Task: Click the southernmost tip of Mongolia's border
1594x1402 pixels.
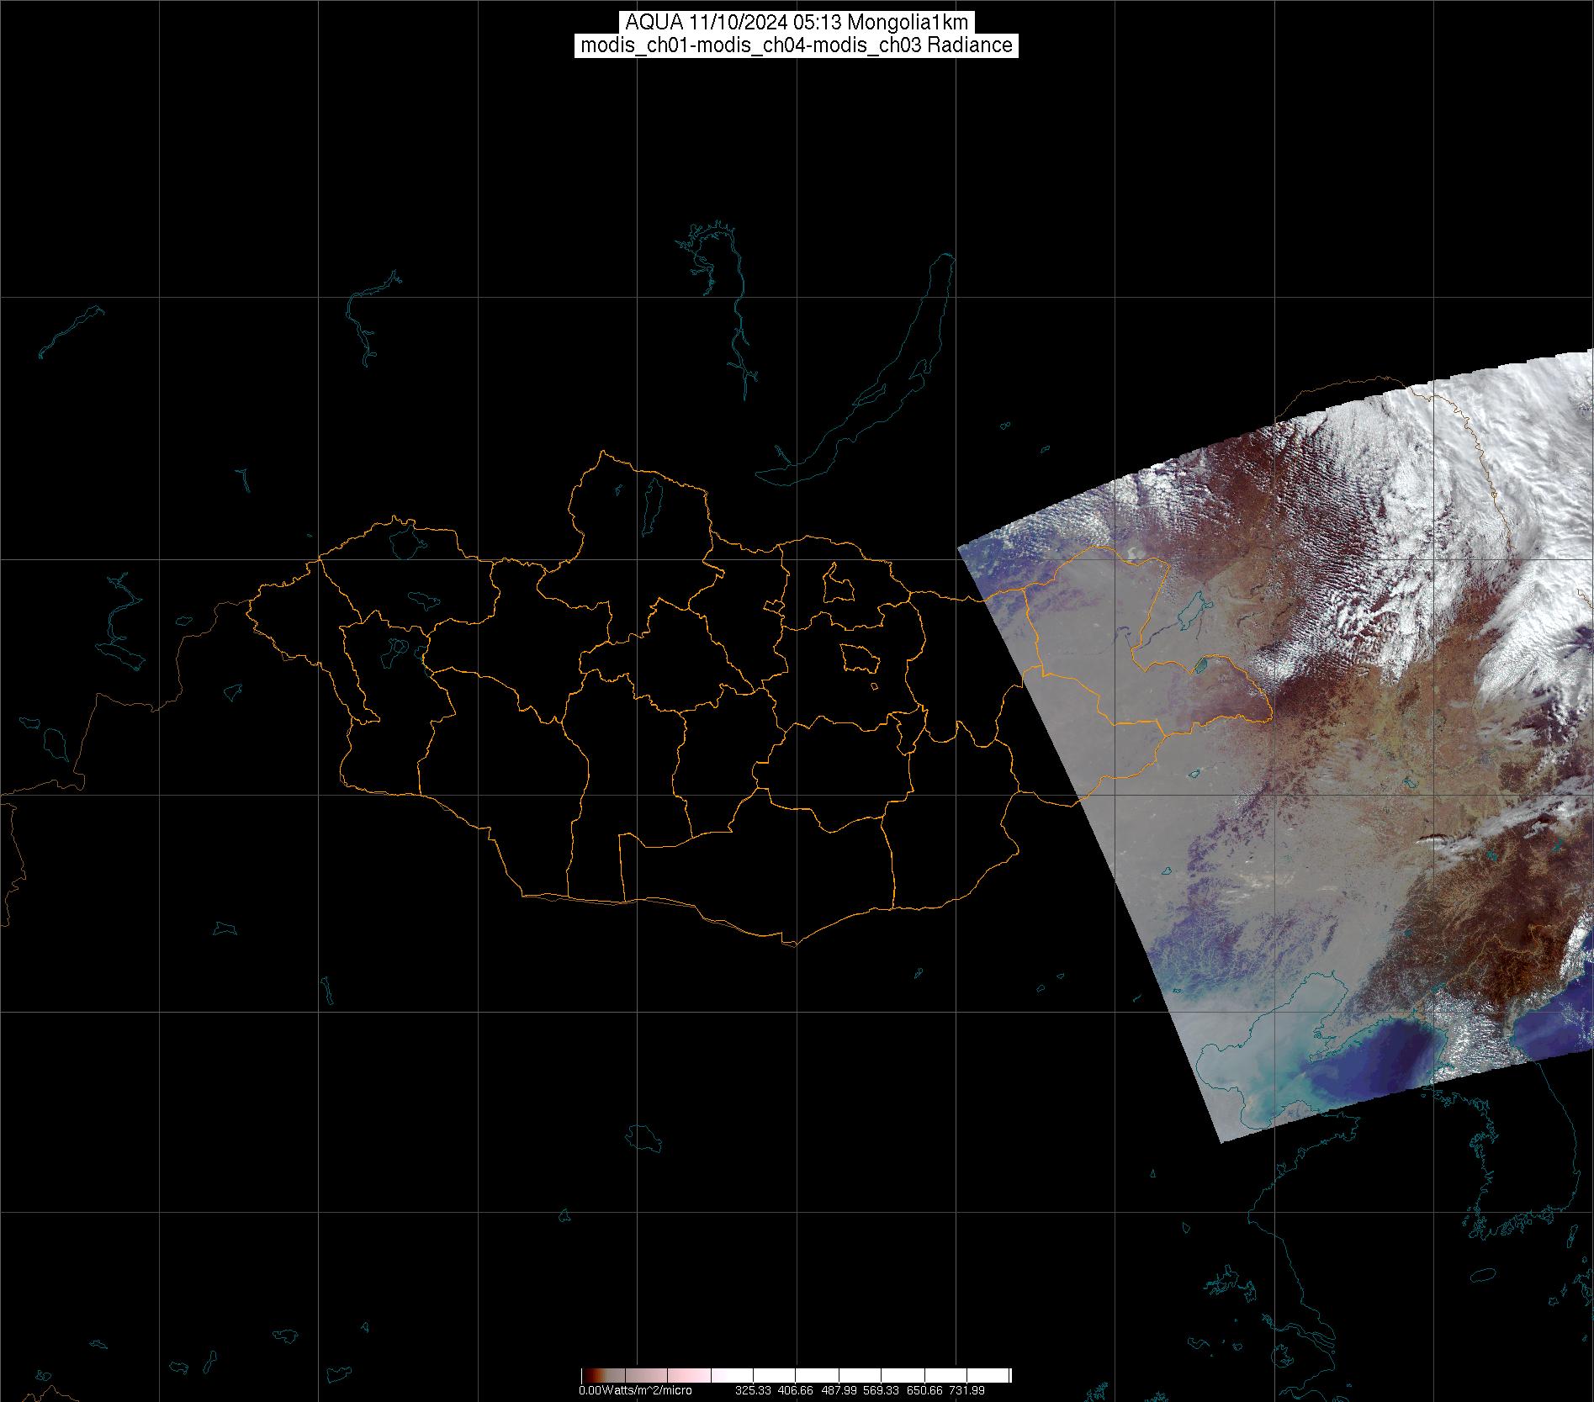Action: coord(789,943)
